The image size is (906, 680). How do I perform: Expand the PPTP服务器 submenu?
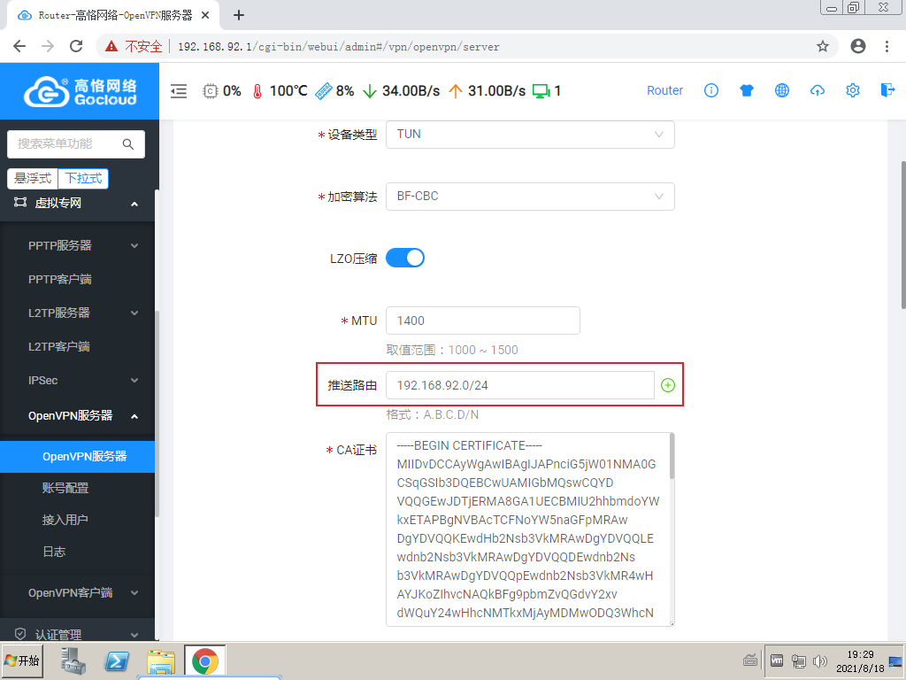(x=78, y=245)
